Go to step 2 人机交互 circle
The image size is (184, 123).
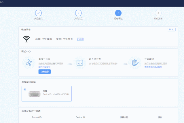(x=78, y=13)
